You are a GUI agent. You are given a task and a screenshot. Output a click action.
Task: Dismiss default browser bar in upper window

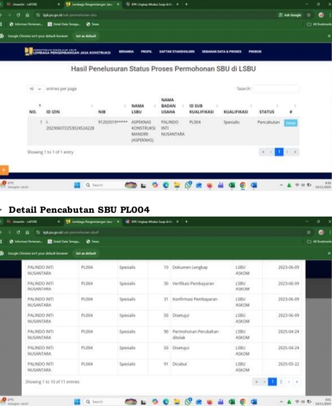point(329,36)
